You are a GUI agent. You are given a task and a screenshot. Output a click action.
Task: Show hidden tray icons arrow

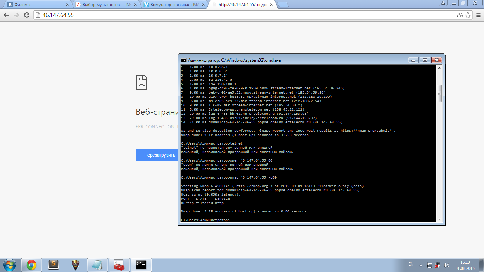[421, 265]
